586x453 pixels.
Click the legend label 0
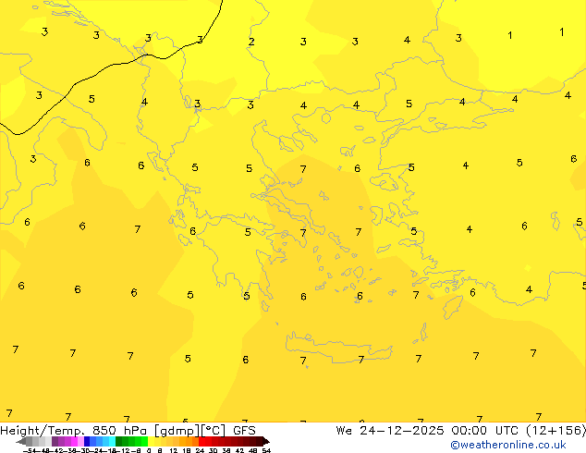[x=149, y=451]
